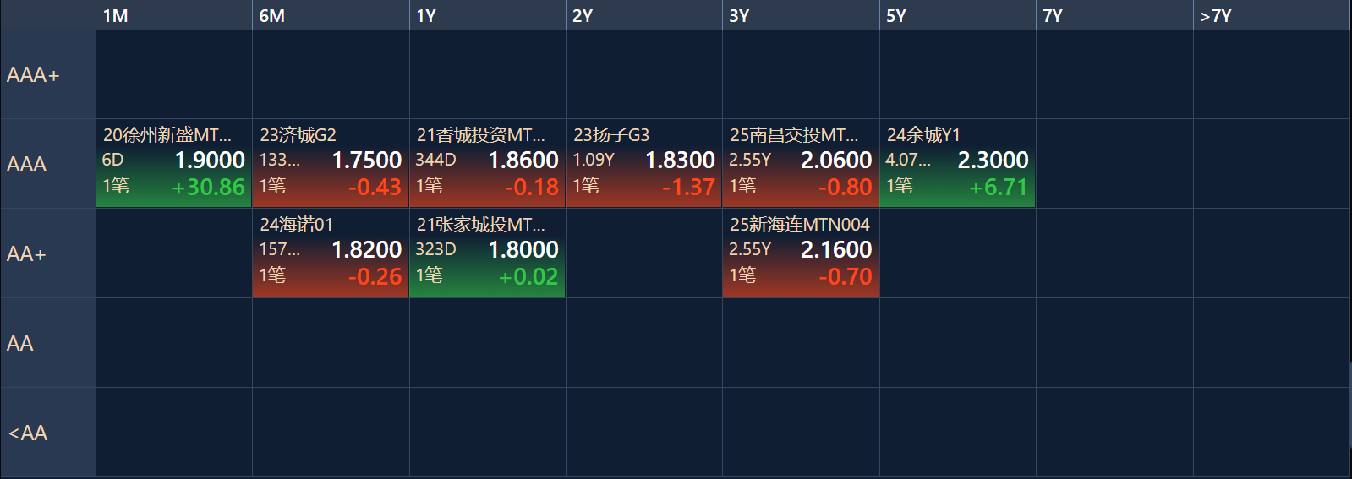Click the empty AA rating 7Y cell
Viewport: 1352px width, 479px height.
(1114, 342)
